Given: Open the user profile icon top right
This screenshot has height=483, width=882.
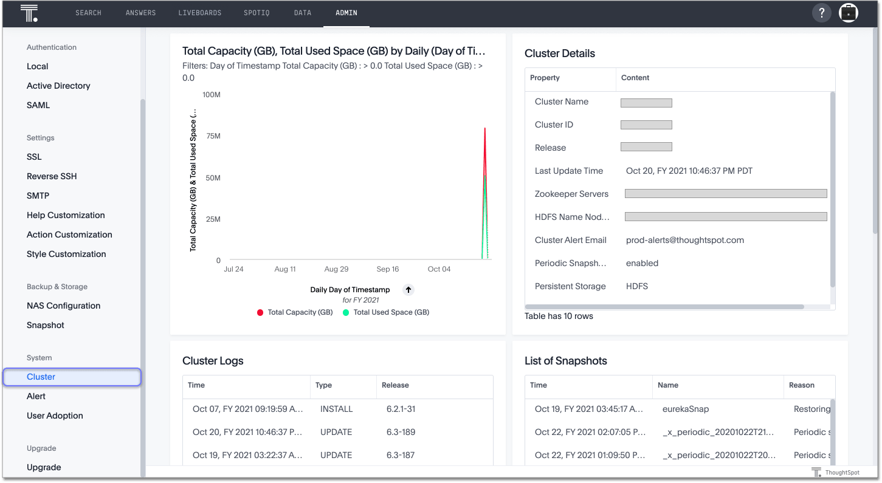Looking at the screenshot, I should 849,12.
